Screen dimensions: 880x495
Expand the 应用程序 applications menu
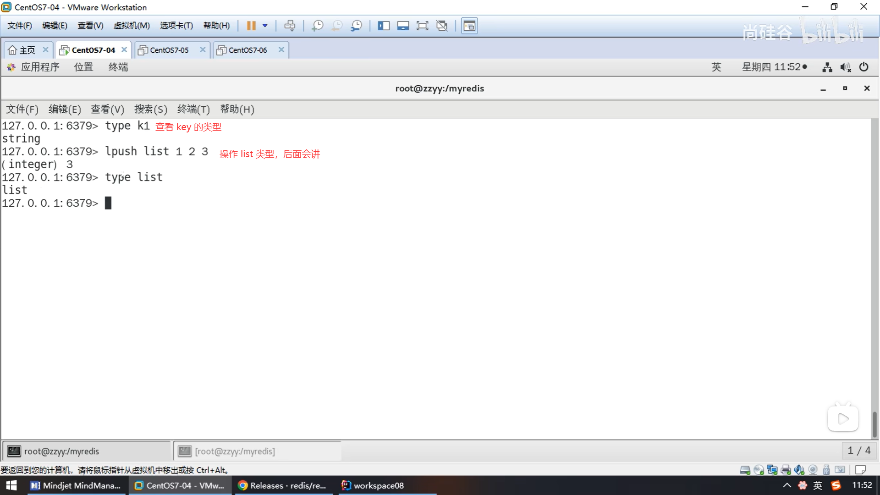[x=39, y=67]
